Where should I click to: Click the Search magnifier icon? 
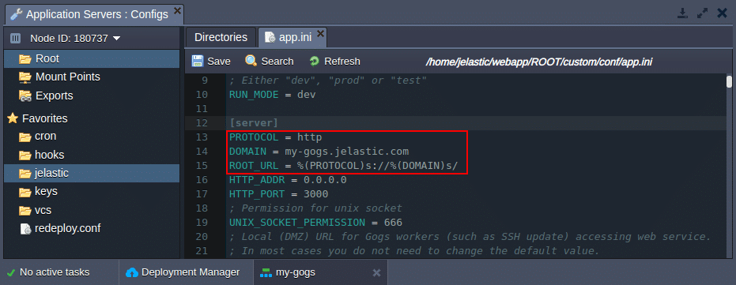pyautogui.click(x=251, y=62)
